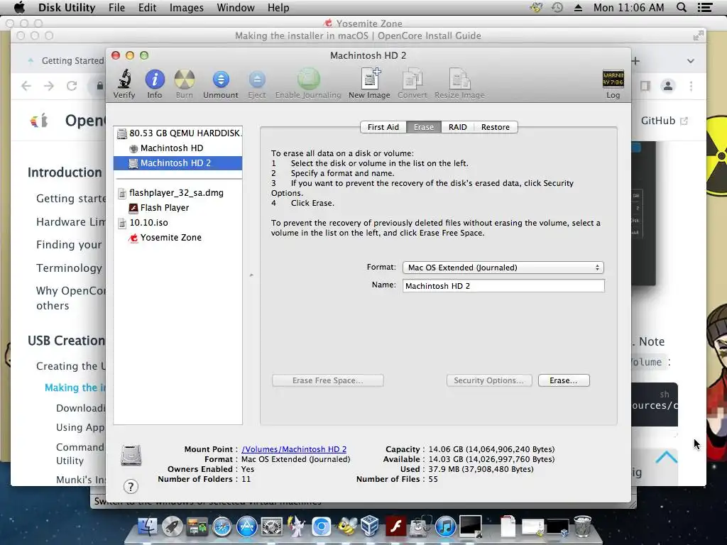727x545 pixels.
Task: Open the Window menu
Action: click(x=236, y=7)
